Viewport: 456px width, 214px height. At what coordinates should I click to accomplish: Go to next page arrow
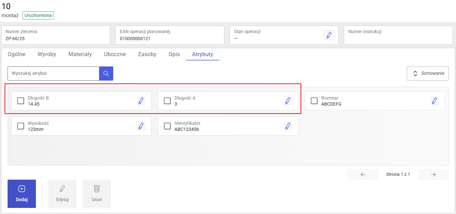tap(433, 175)
